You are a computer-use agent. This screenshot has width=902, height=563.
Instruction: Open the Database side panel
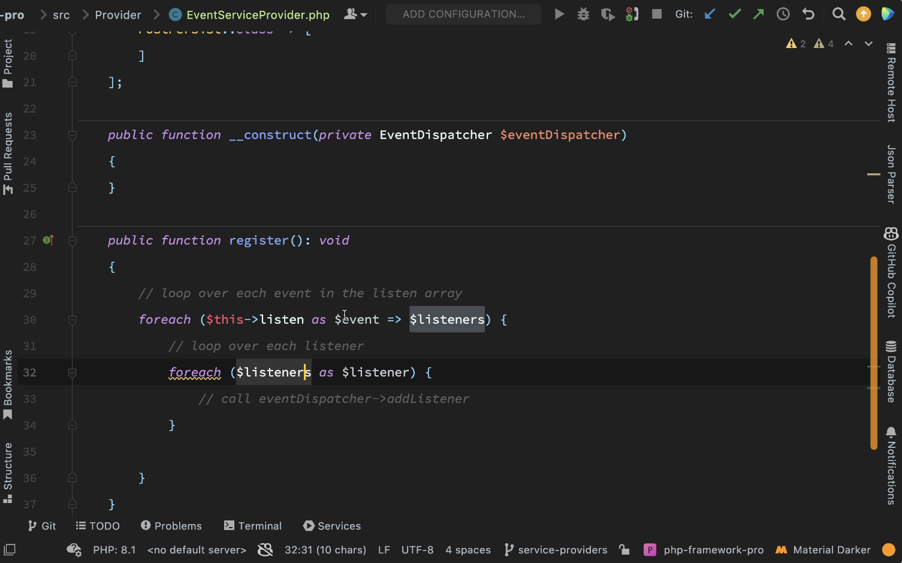click(891, 372)
